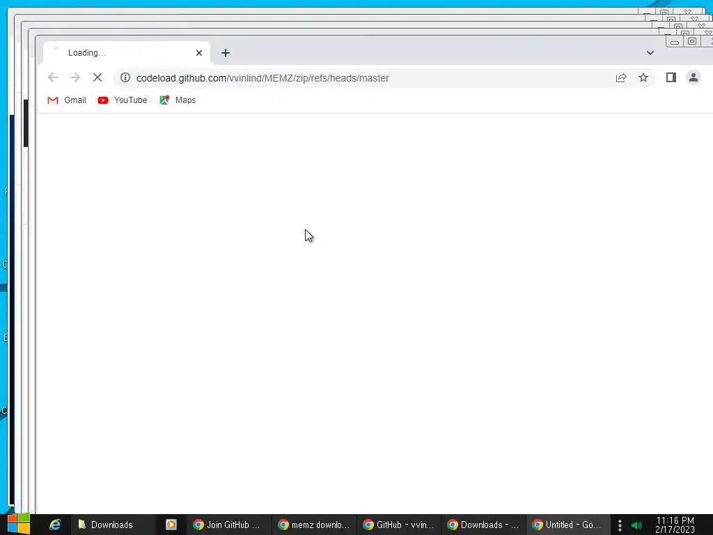Share this page using the share icon
Image resolution: width=713 pixels, height=535 pixels.
pos(621,78)
